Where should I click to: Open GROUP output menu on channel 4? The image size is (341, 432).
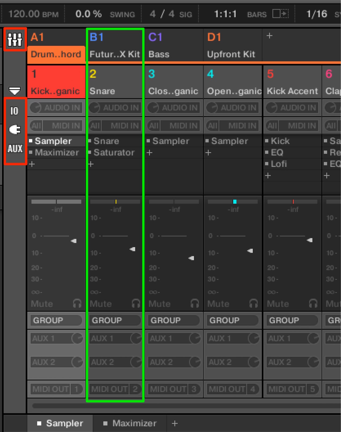tap(232, 320)
